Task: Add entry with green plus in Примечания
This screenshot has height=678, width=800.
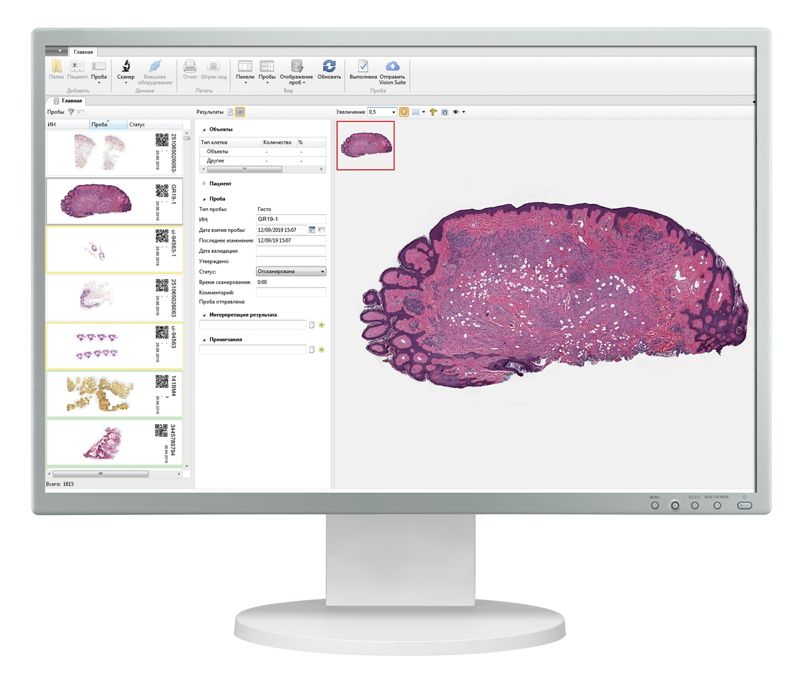Action: coord(322,350)
